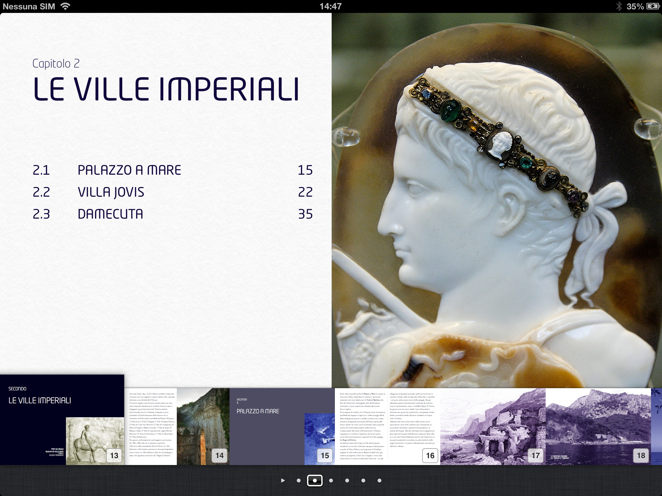The width and height of the screenshot is (662, 496).
Task: Tap page number 22 in contents
Action: pyautogui.click(x=305, y=192)
